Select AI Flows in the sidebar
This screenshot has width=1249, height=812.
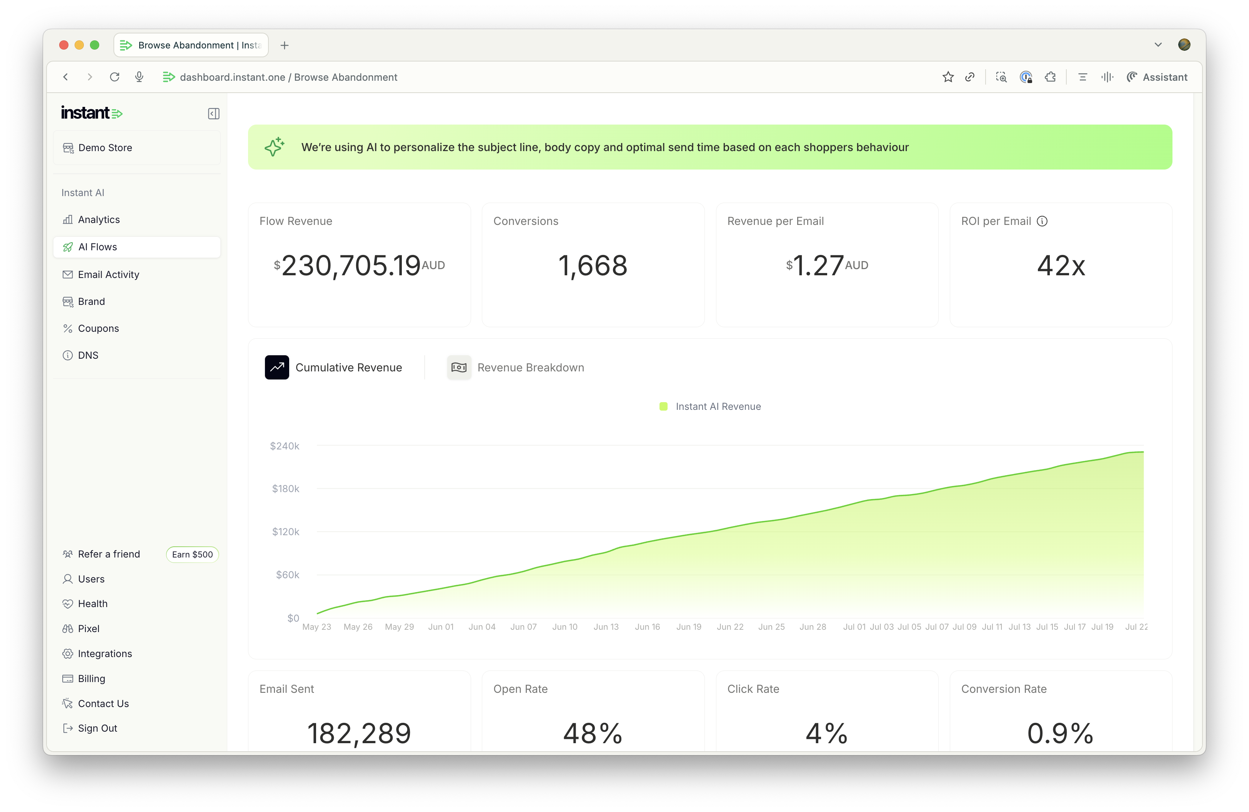point(137,247)
